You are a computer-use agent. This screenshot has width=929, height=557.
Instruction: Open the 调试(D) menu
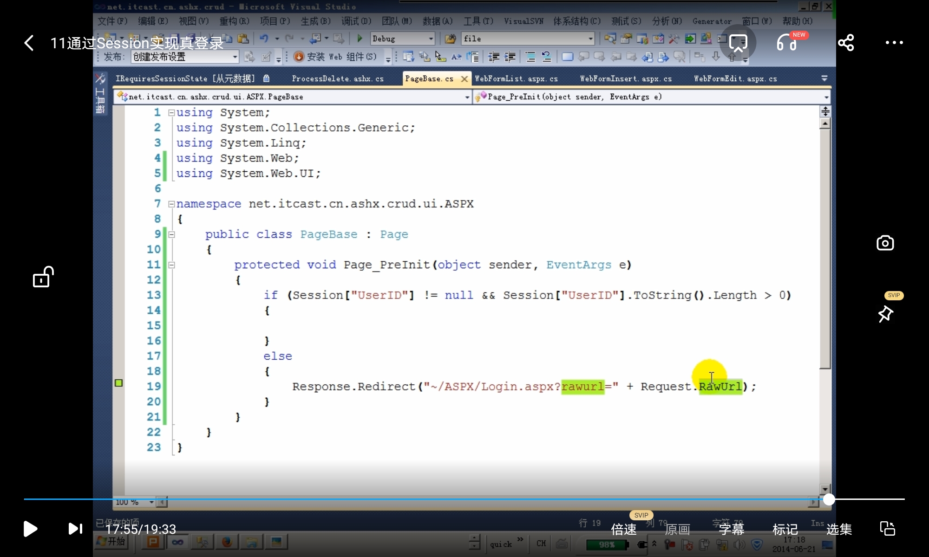[356, 21]
